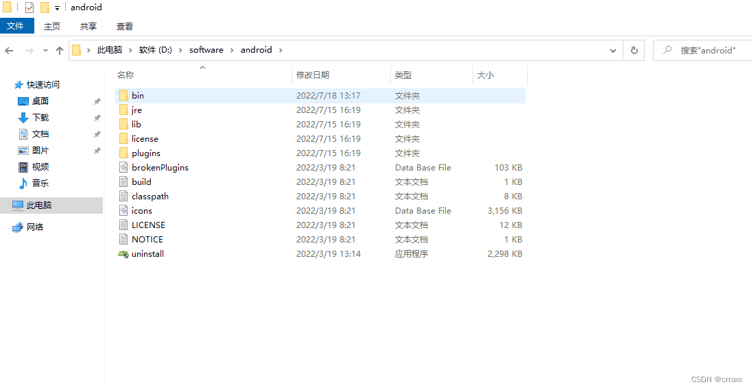This screenshot has height=389, width=753.
Task: Refresh the android folder view
Action: point(634,51)
